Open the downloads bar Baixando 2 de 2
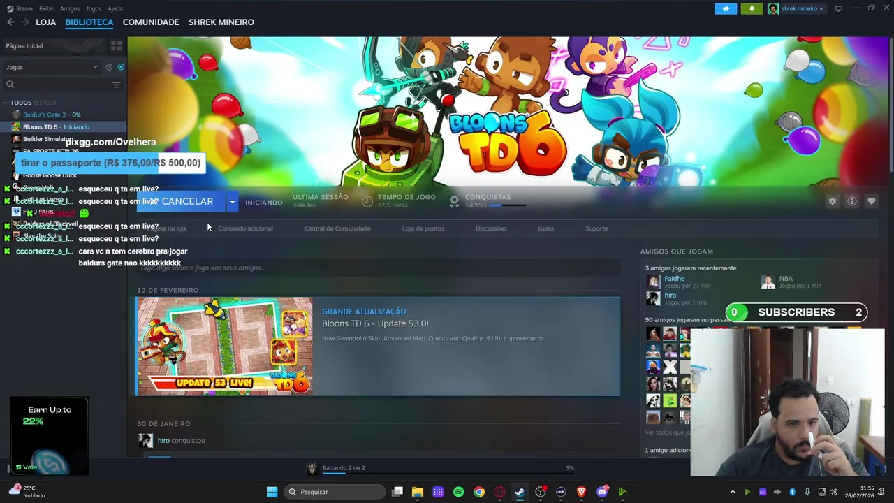The height and width of the screenshot is (503, 894). tap(440, 468)
